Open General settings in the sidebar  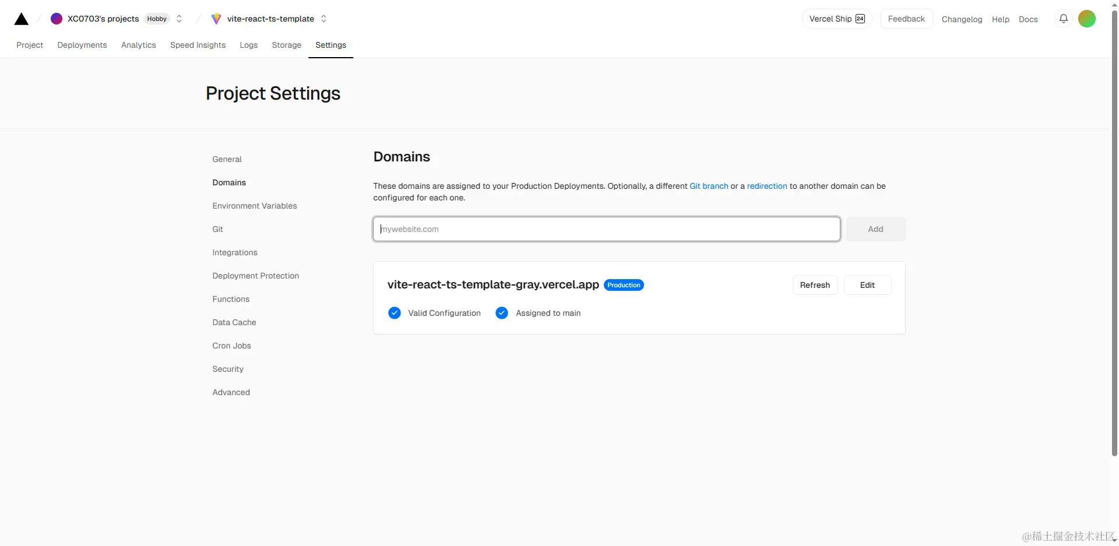click(227, 159)
